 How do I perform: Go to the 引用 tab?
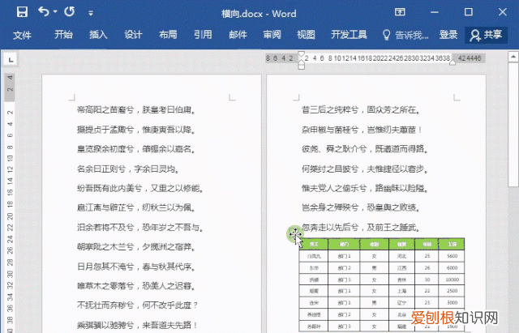click(x=203, y=35)
